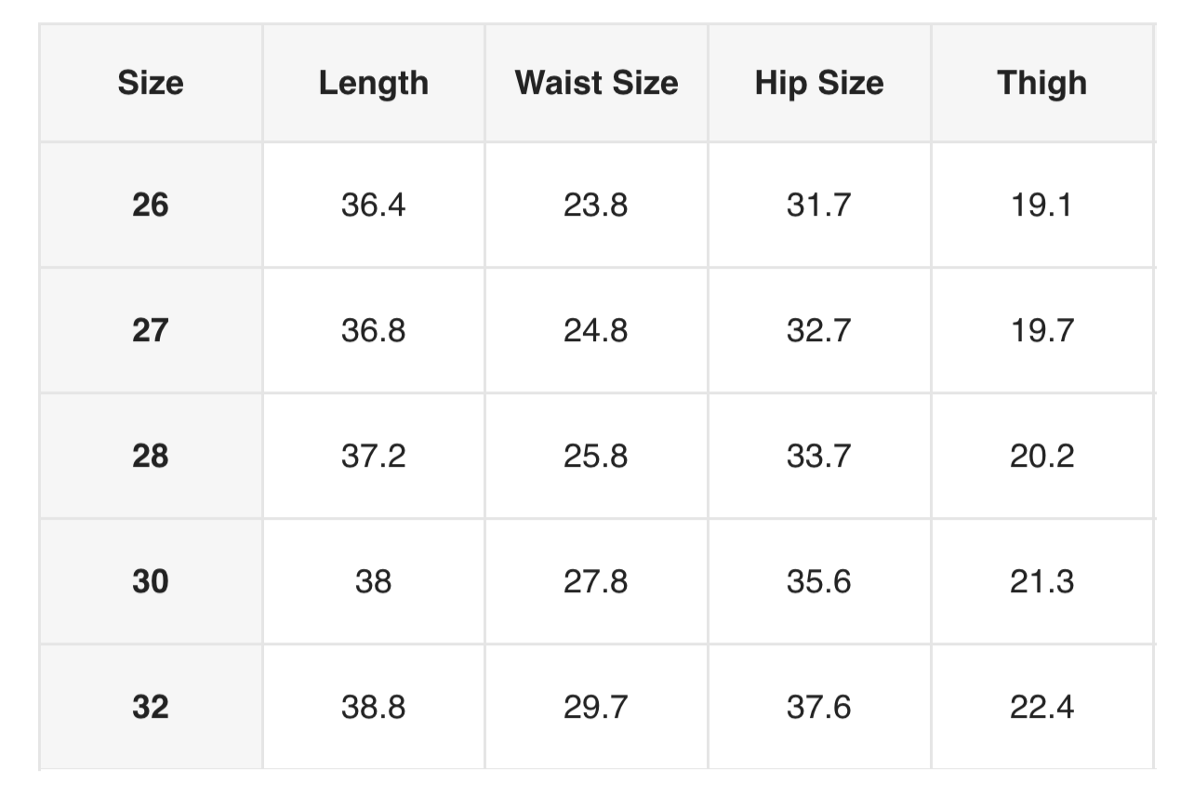Click the Hip Size column header

[818, 84]
